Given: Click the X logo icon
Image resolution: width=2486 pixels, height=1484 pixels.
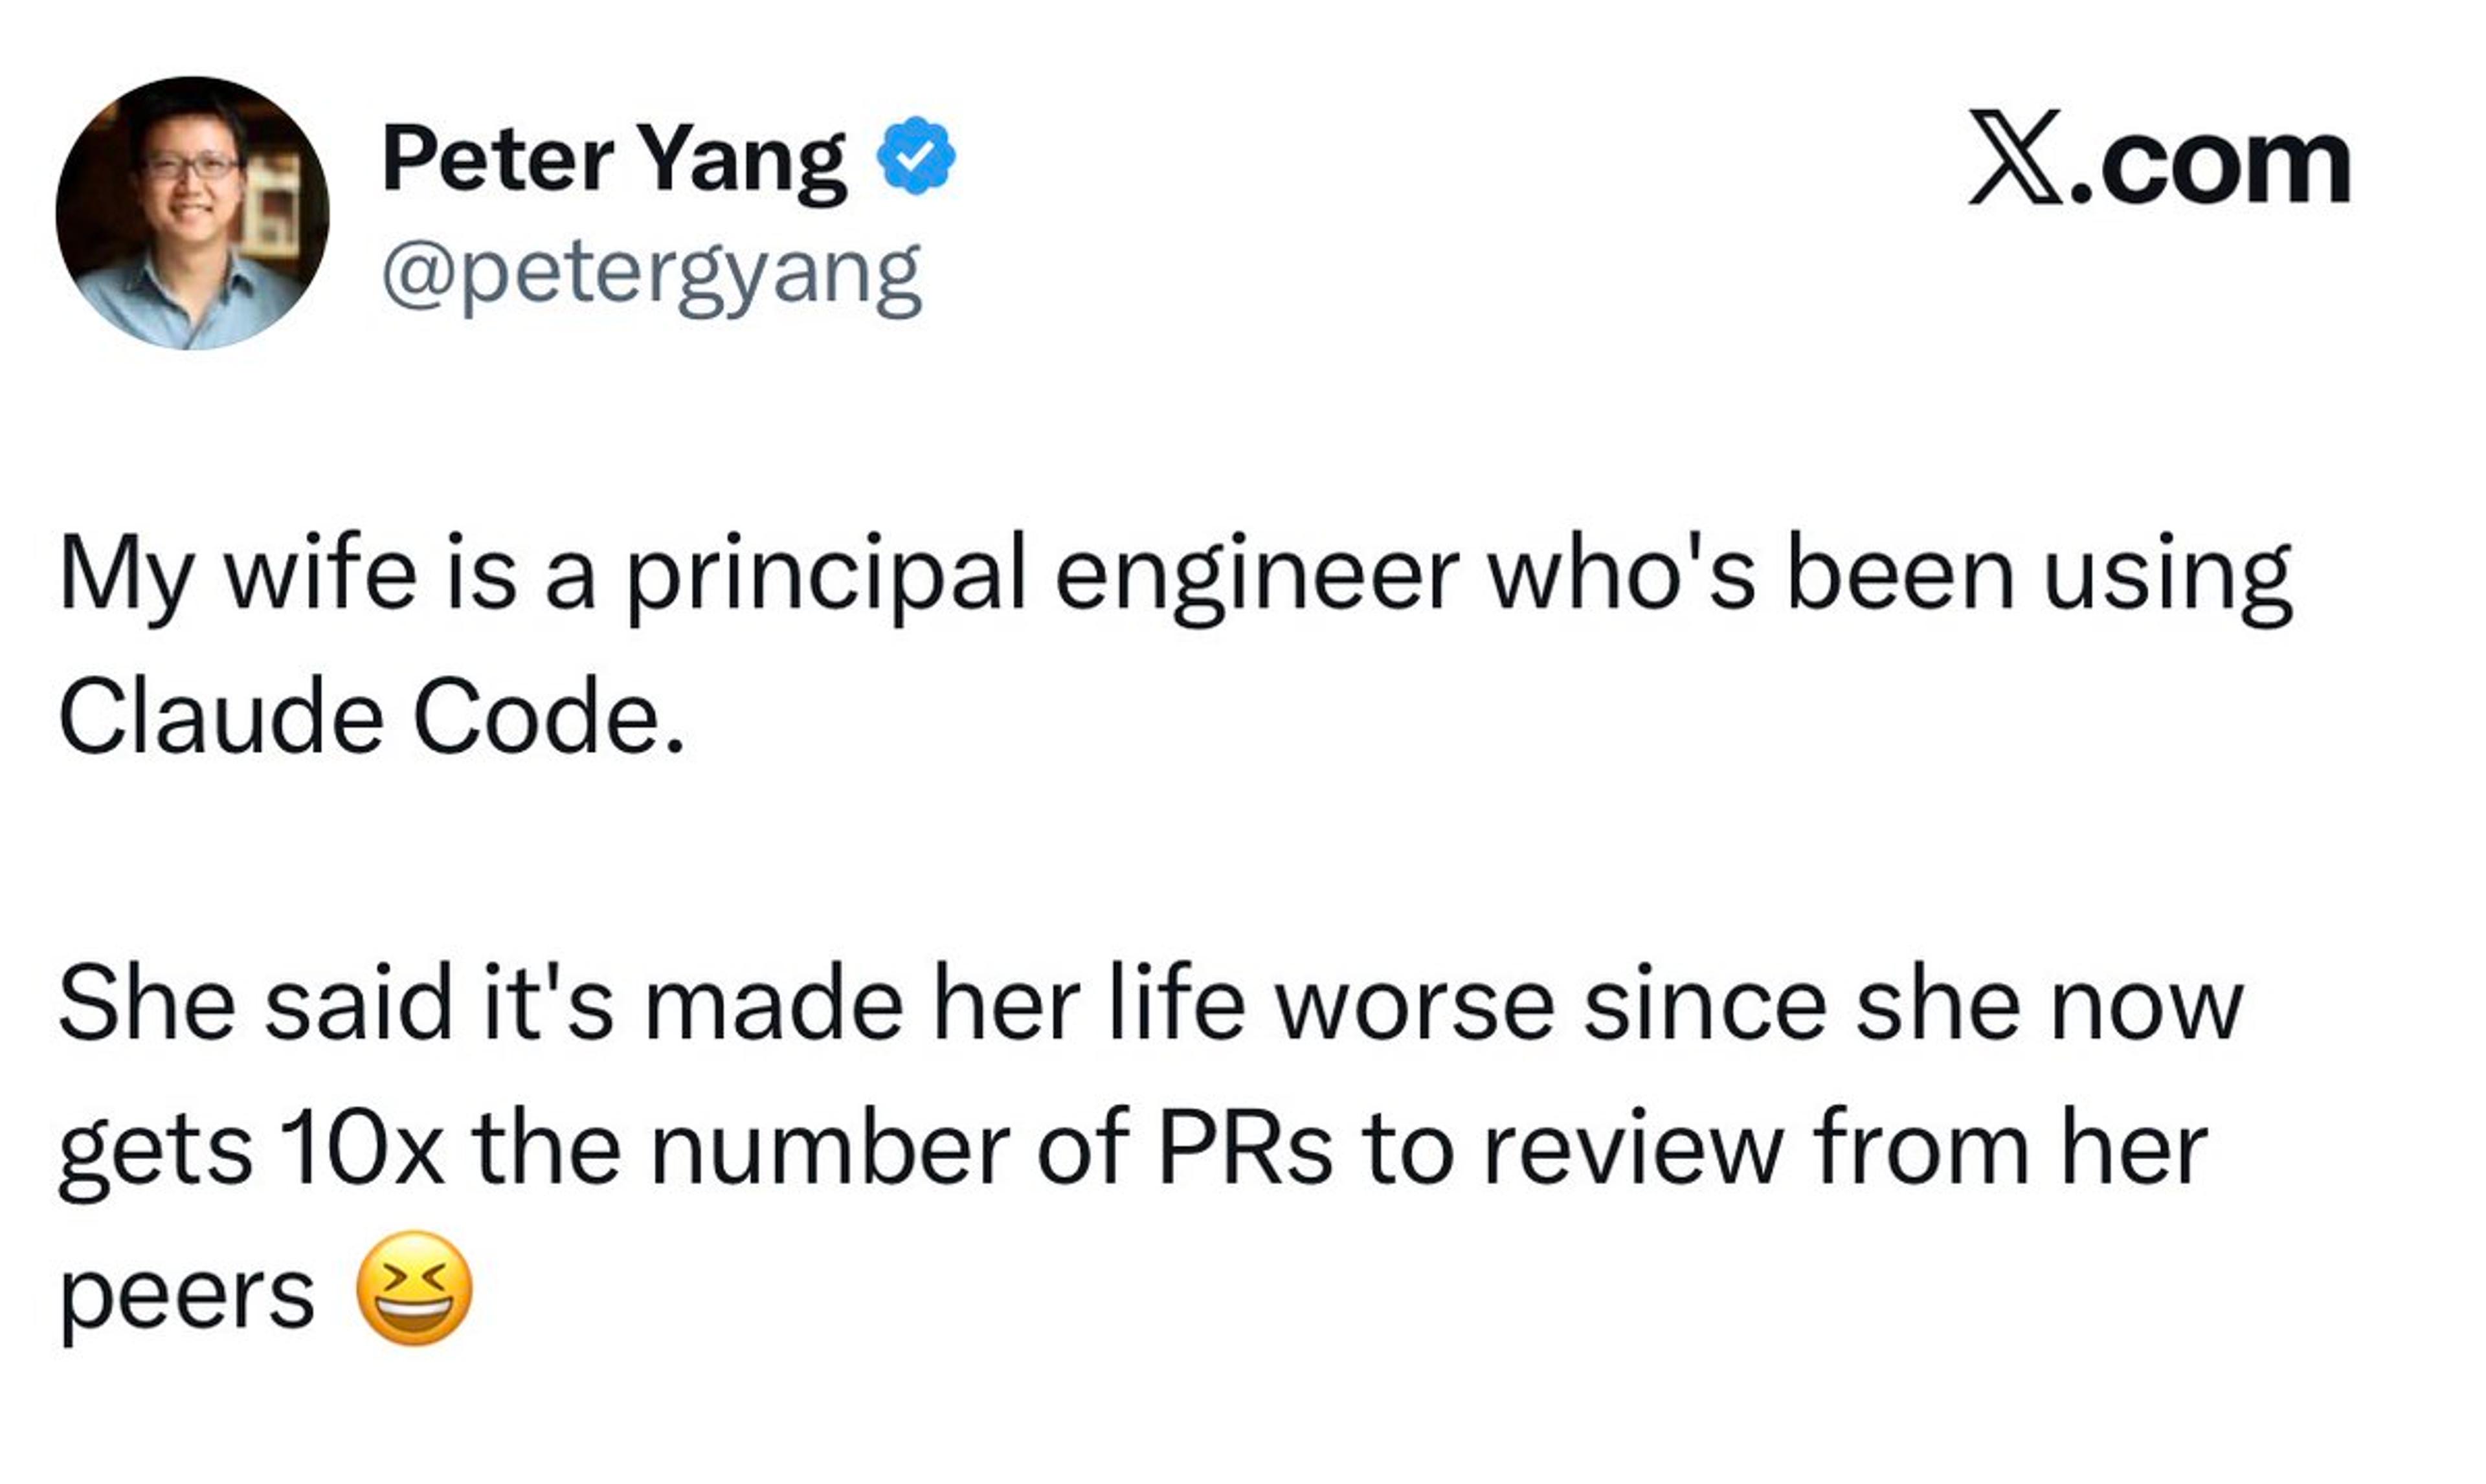Looking at the screenshot, I should tap(2014, 157).
